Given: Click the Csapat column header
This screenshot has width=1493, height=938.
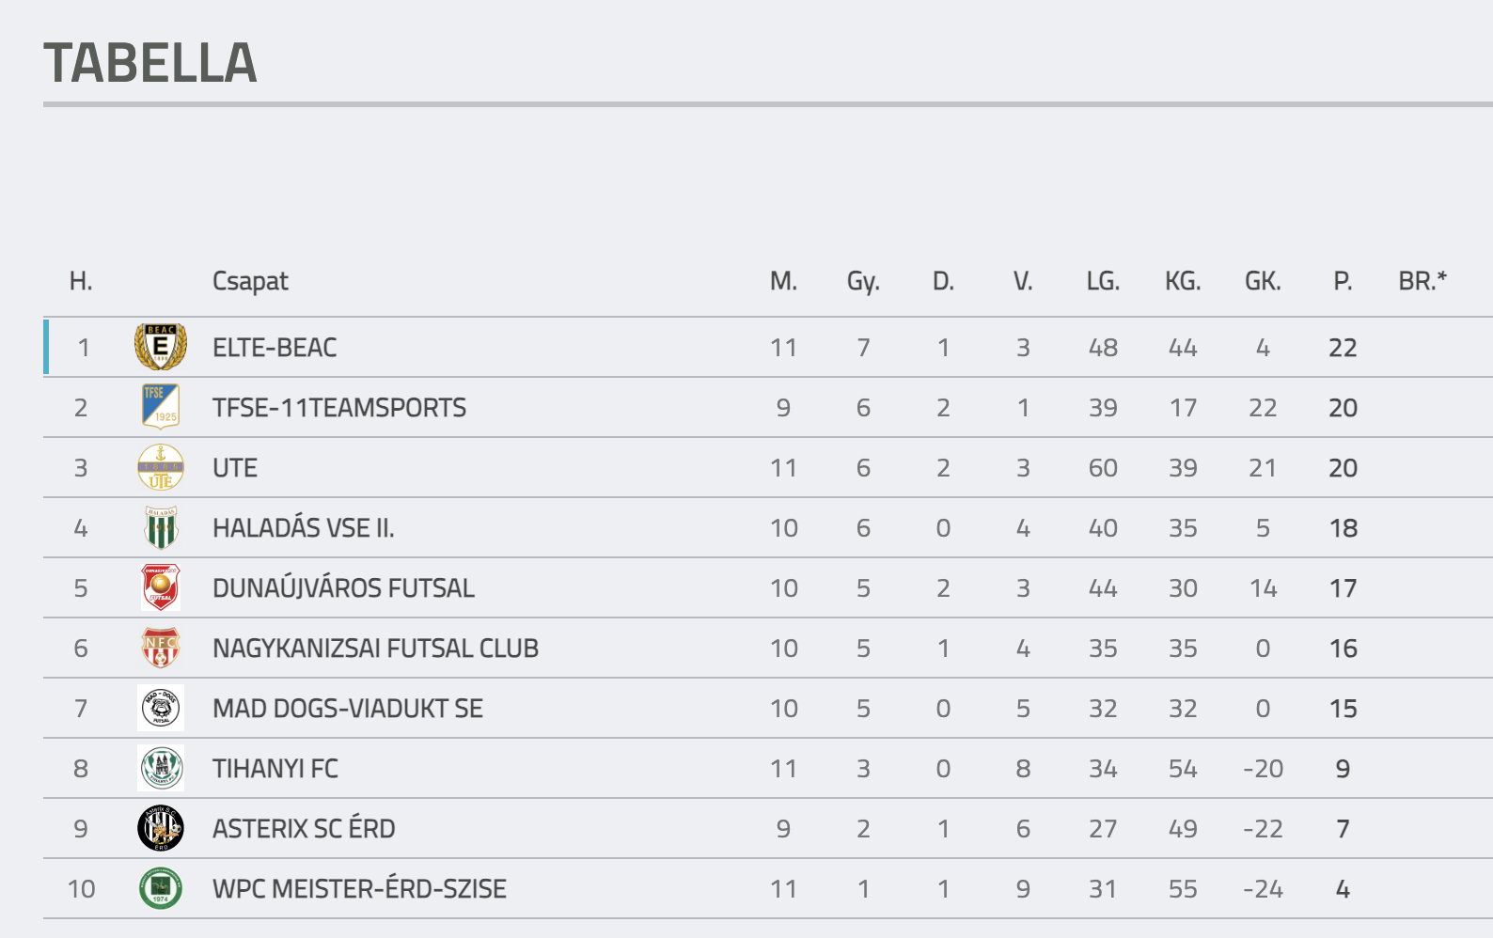Looking at the screenshot, I should 250,281.
